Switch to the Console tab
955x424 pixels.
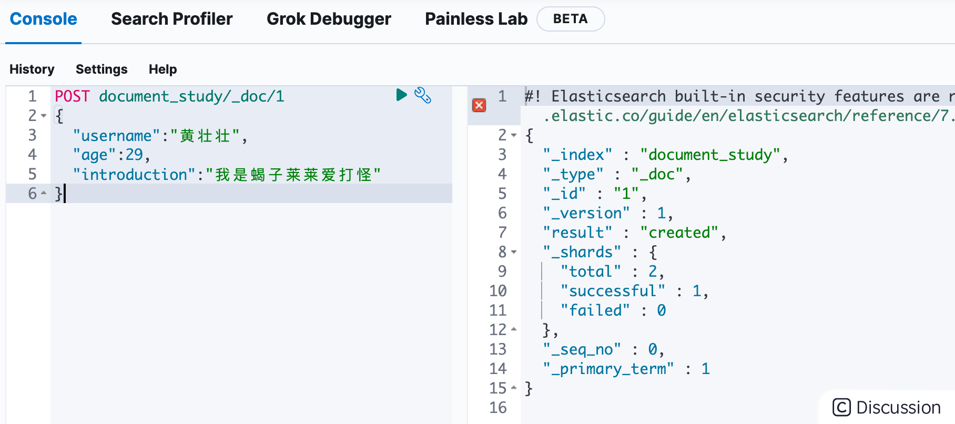coord(44,19)
